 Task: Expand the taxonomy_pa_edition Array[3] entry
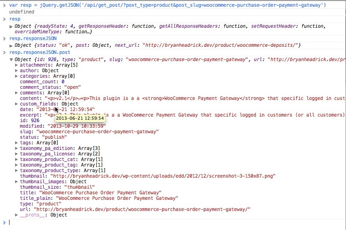[x=17, y=148]
